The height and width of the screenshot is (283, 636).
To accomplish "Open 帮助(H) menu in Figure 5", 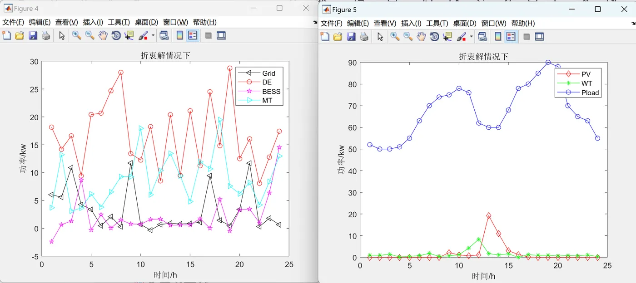I will point(523,24).
